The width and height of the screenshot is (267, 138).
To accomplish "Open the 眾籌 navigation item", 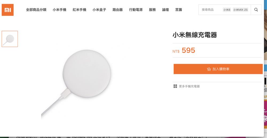I will (179, 10).
